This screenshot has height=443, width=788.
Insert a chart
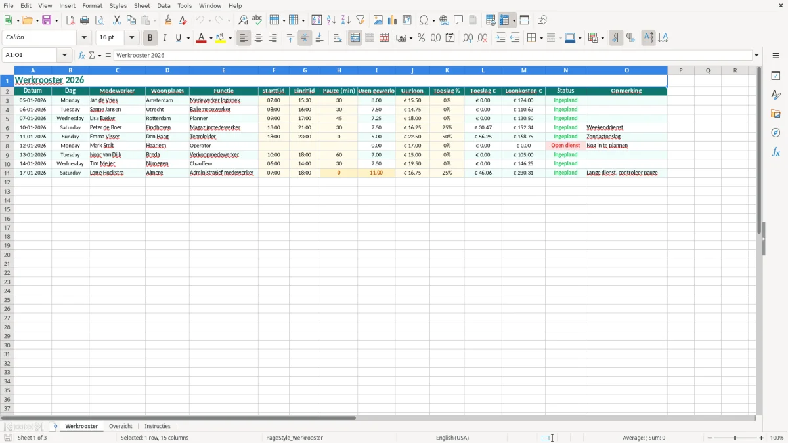point(393,20)
